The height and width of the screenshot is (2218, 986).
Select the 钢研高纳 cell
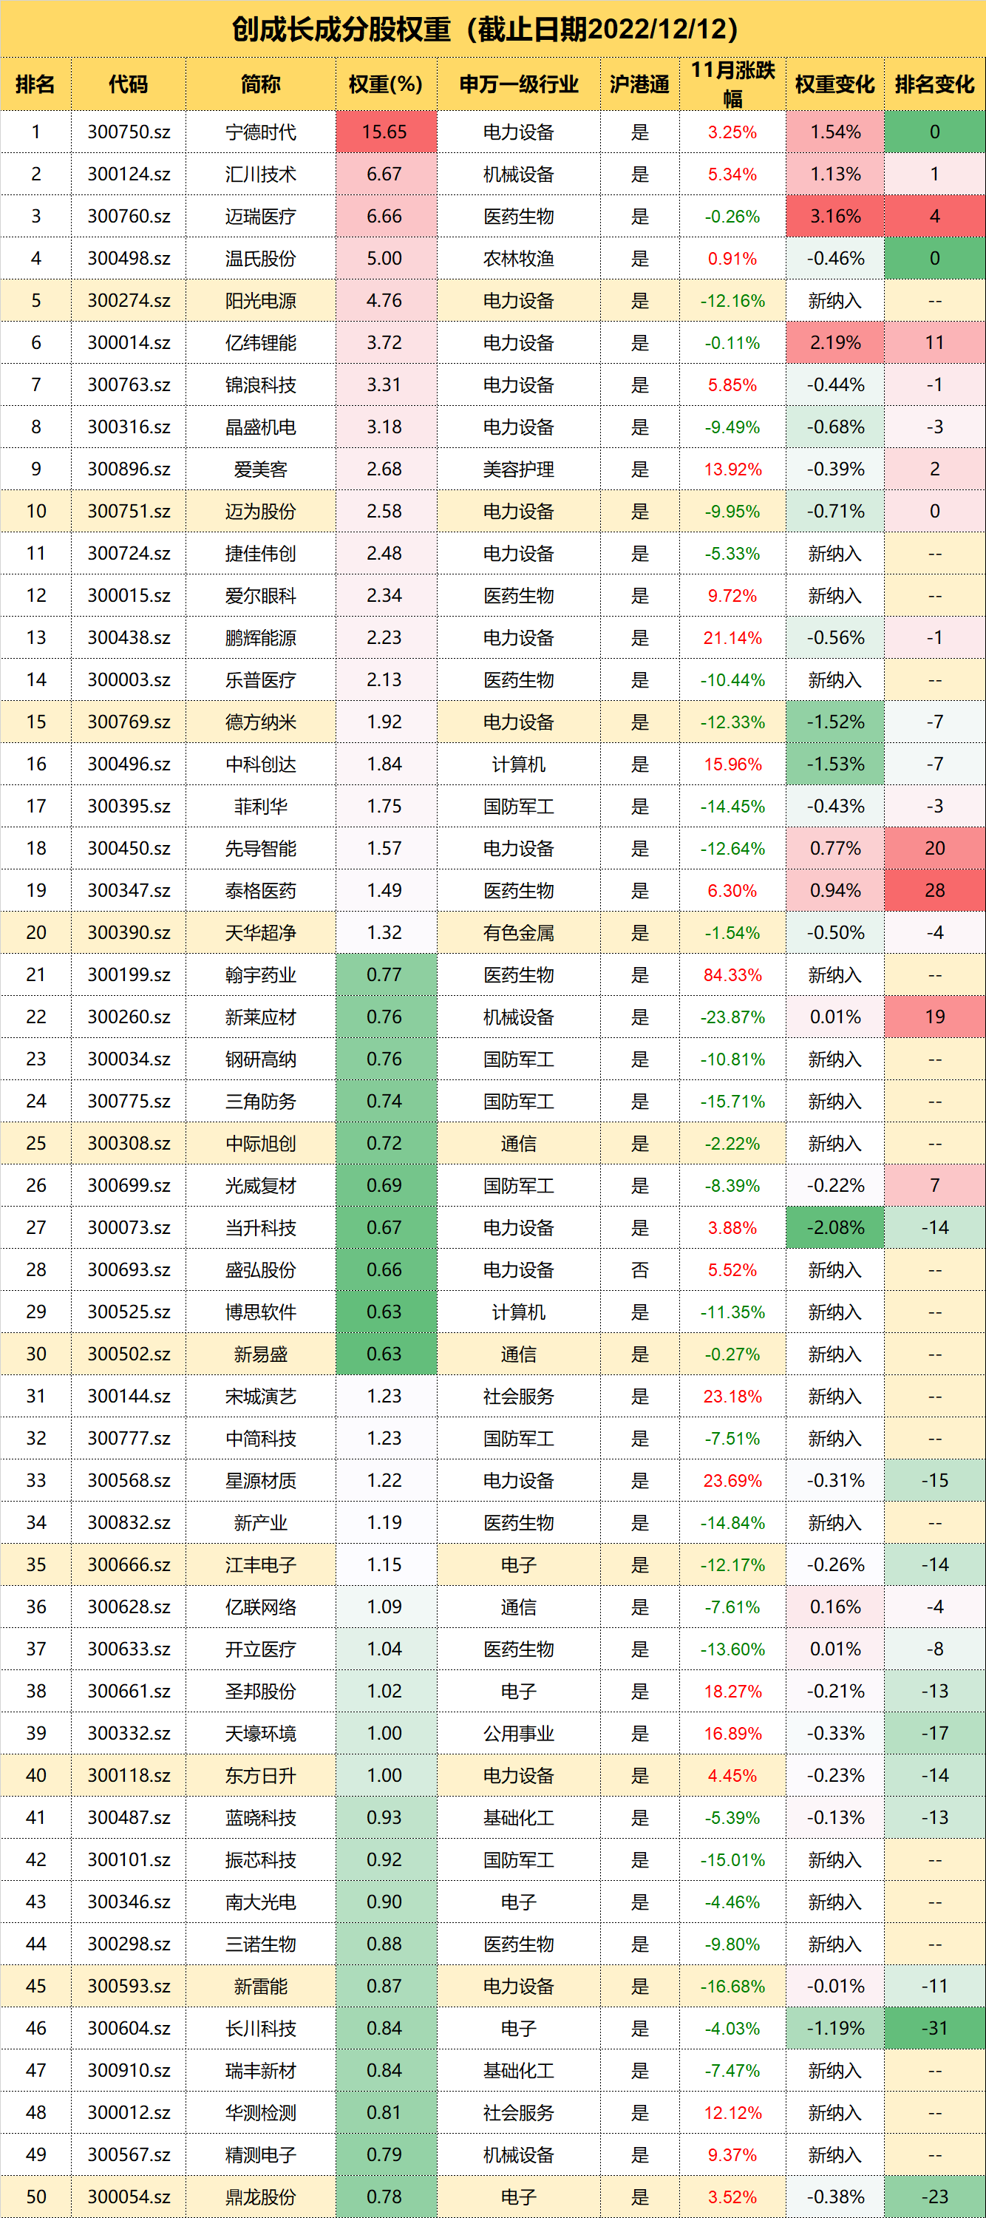click(x=260, y=1059)
